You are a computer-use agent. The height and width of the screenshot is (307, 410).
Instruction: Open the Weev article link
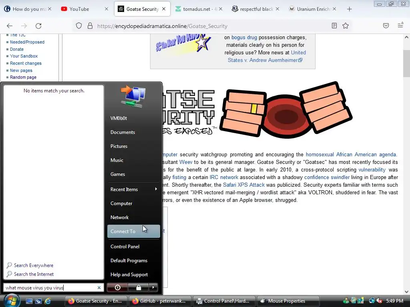pyautogui.click(x=186, y=162)
